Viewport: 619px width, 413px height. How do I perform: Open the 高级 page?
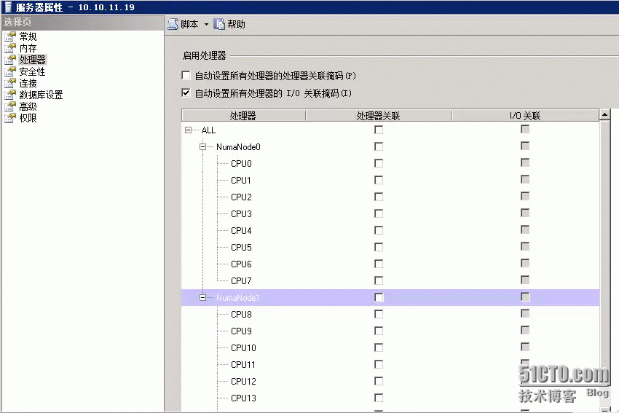pos(28,106)
